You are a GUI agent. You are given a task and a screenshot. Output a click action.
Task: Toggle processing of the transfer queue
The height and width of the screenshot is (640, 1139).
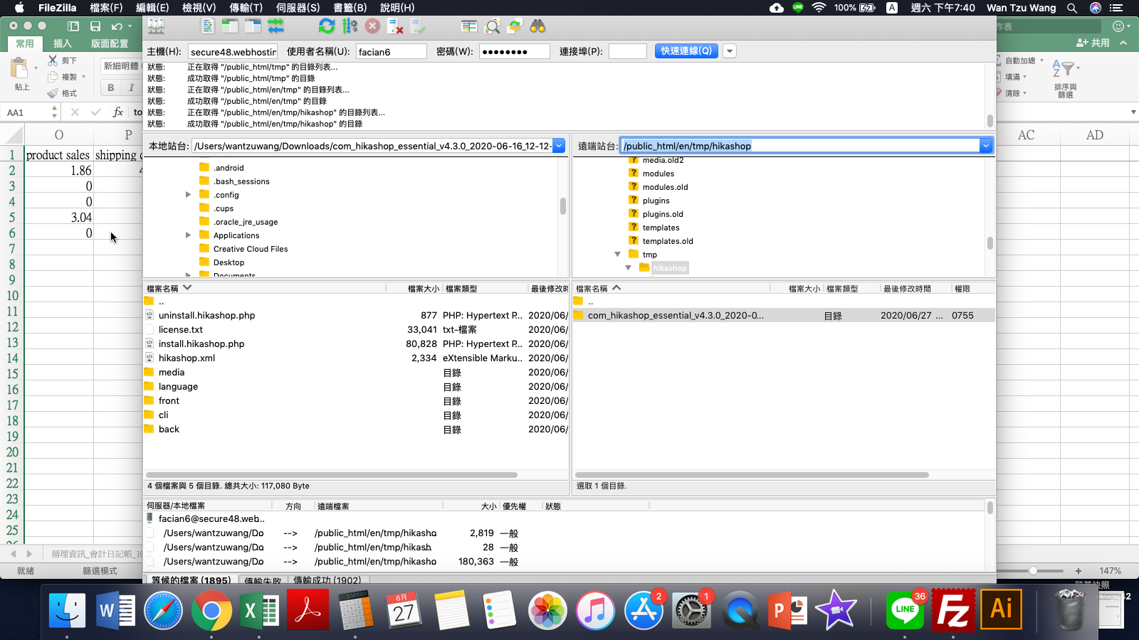[350, 26]
